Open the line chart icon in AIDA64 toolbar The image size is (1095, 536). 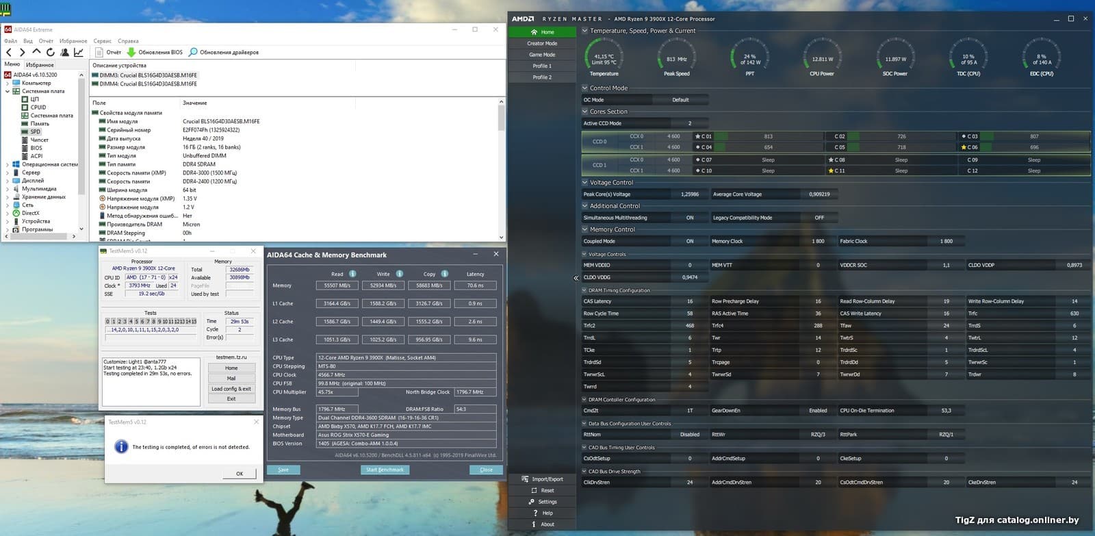coord(79,52)
